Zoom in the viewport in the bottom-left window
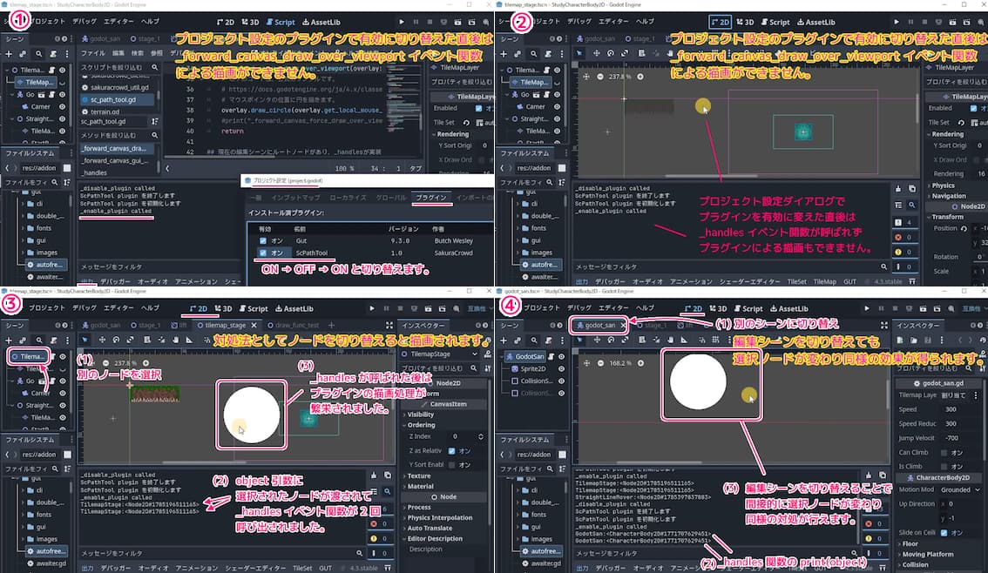Screen dimensions: 988x573 point(145,363)
